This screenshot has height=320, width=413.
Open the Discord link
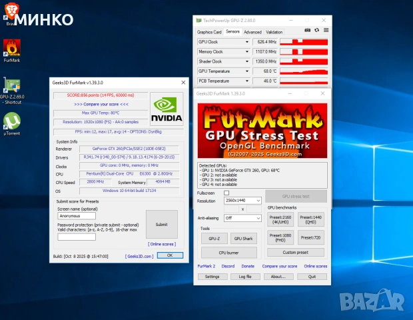[228, 266]
